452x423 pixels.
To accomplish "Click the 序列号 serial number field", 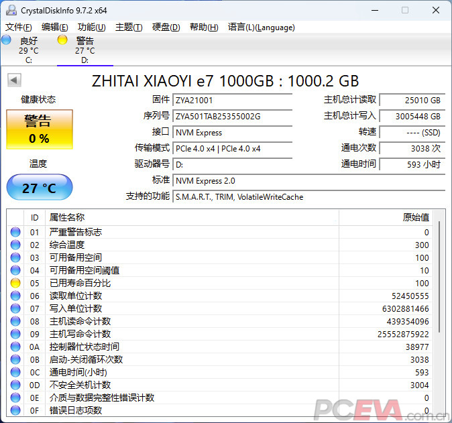I will (x=232, y=116).
